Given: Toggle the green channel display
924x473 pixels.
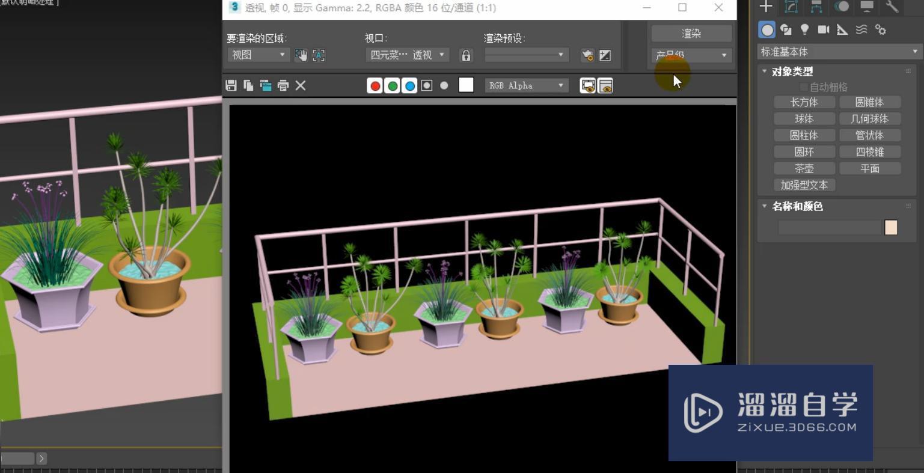Looking at the screenshot, I should pos(392,85).
